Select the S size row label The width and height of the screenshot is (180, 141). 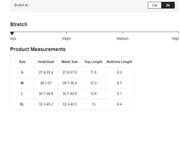22,72
